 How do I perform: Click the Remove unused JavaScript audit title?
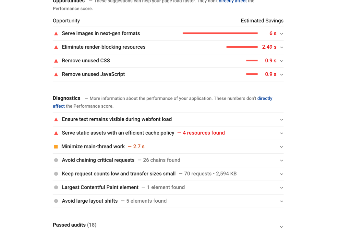pos(93,74)
